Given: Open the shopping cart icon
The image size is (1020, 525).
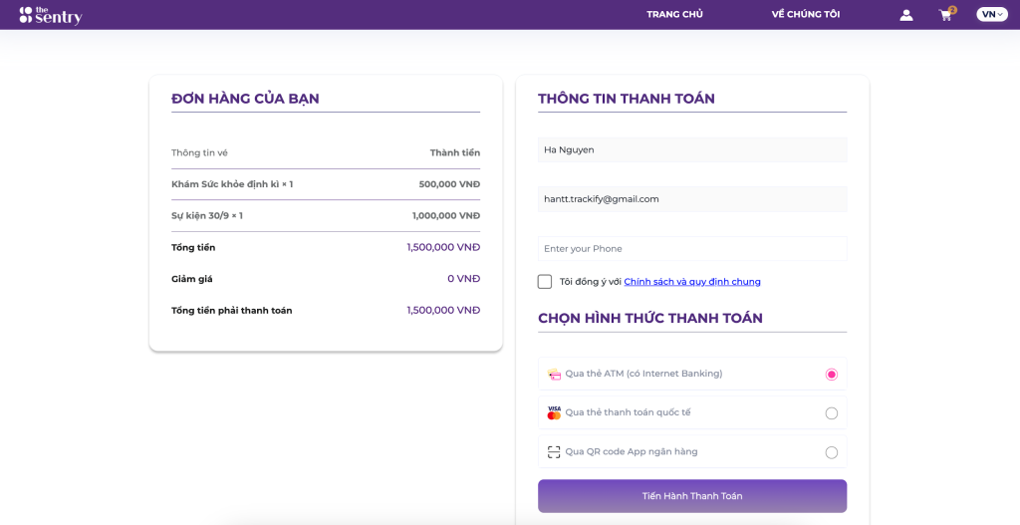Looking at the screenshot, I should (945, 16).
